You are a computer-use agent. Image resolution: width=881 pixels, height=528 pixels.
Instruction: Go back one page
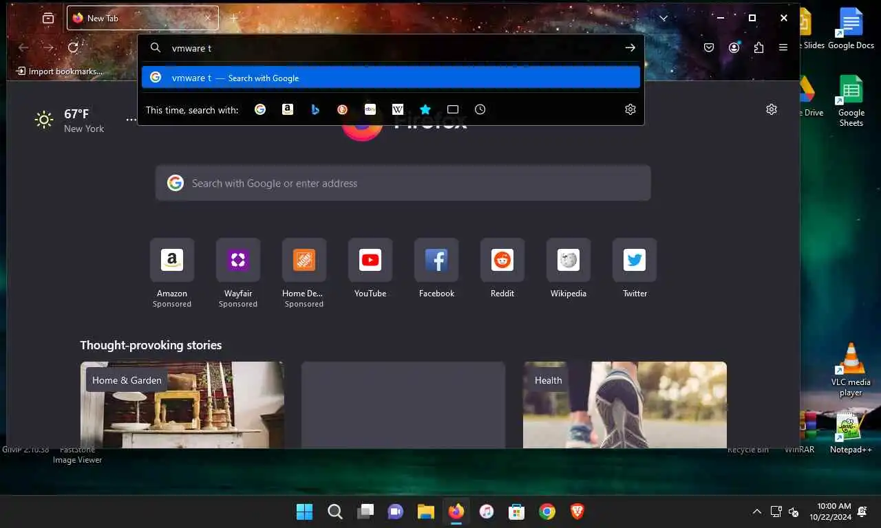(x=24, y=47)
